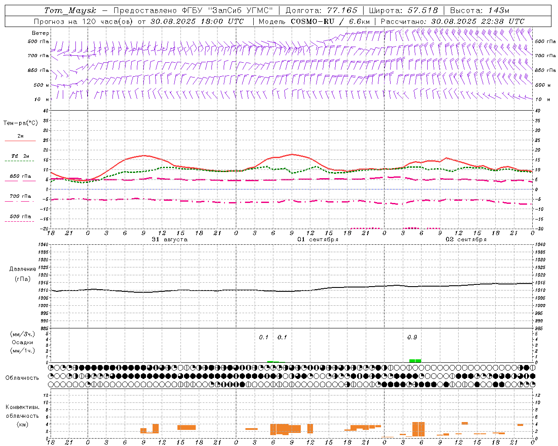The height and width of the screenshot is (446, 558).
Task: Click the Конвективн. convective cloud label
Action: click(22, 407)
